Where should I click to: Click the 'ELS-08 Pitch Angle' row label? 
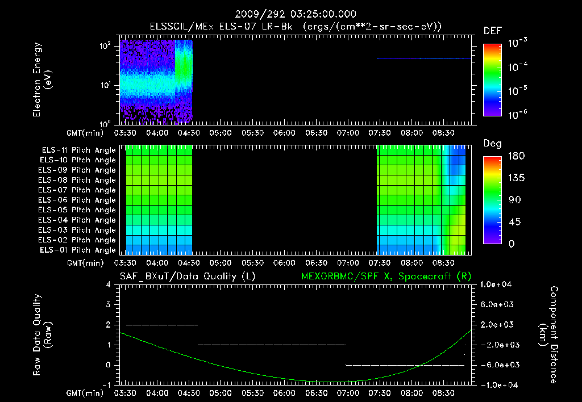(77, 180)
